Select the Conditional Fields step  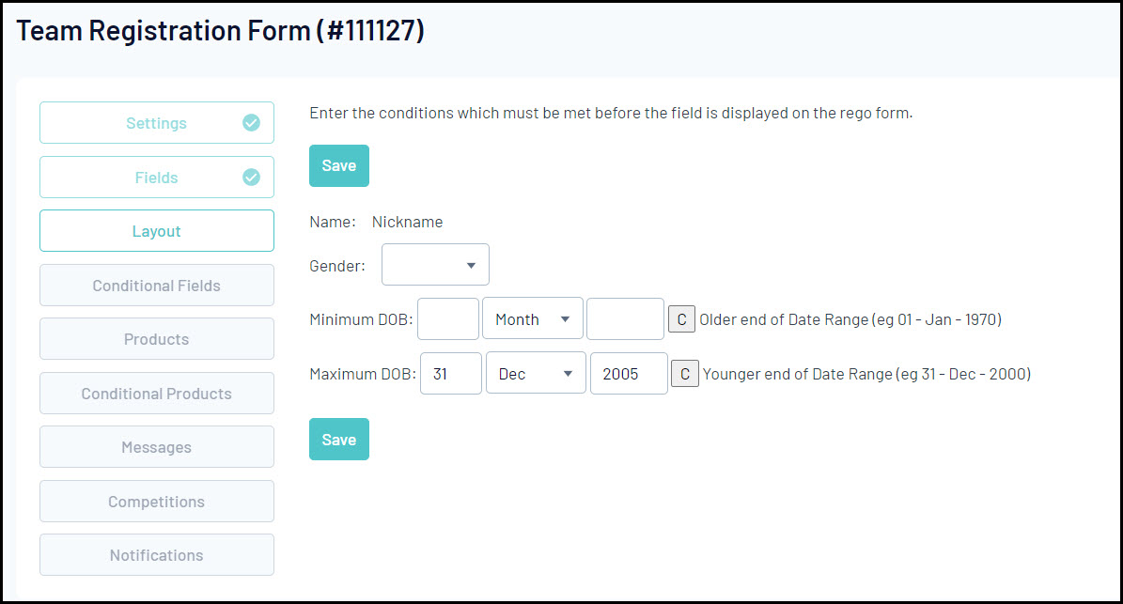point(156,286)
